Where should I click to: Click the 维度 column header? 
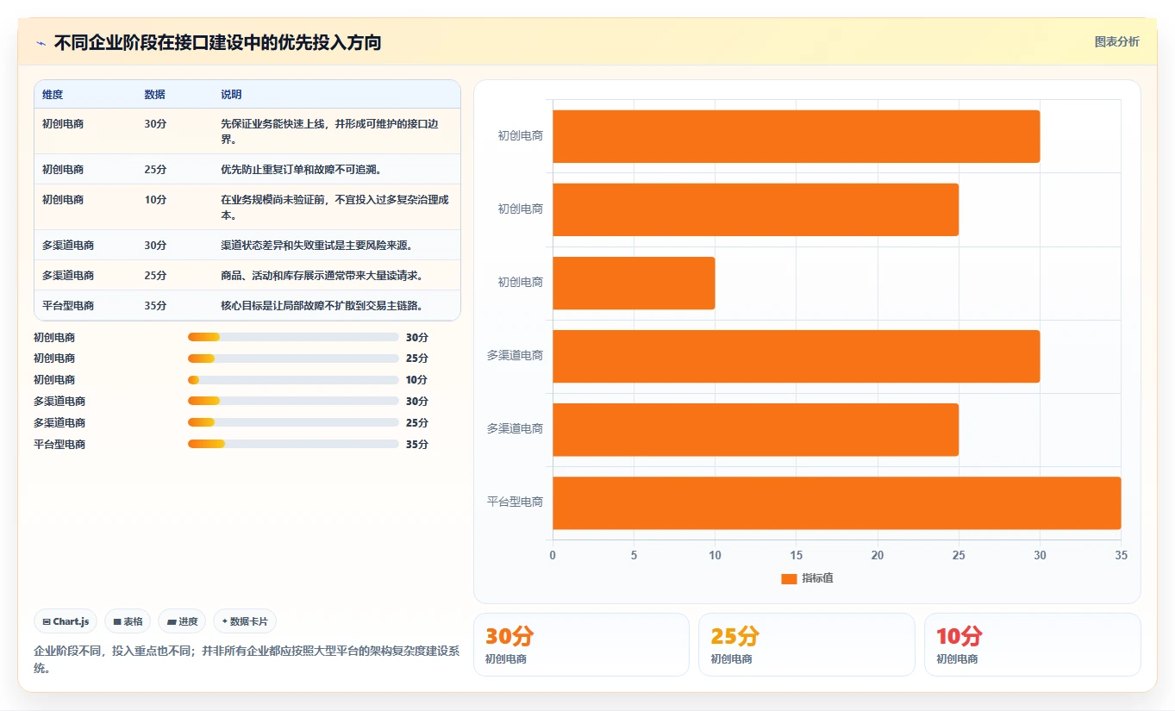[x=53, y=95]
